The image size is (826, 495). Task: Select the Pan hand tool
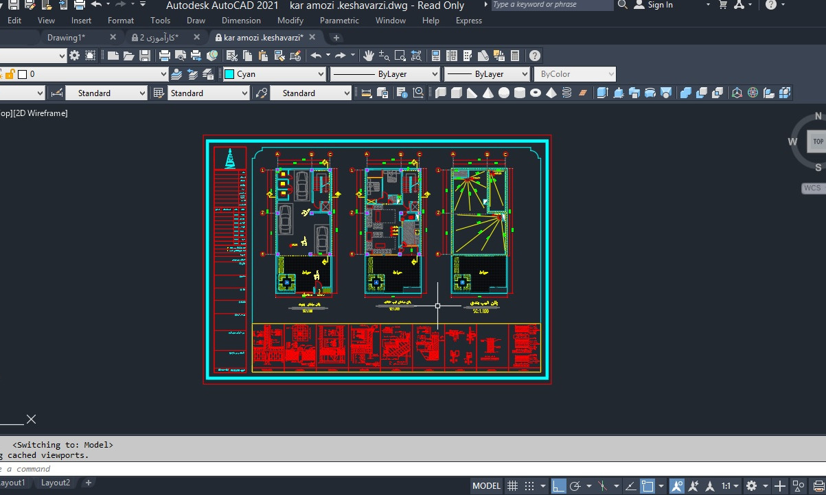click(368, 56)
